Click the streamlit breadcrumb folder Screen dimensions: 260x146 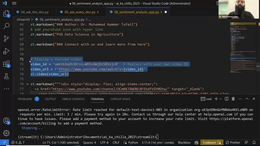(x=23, y=19)
